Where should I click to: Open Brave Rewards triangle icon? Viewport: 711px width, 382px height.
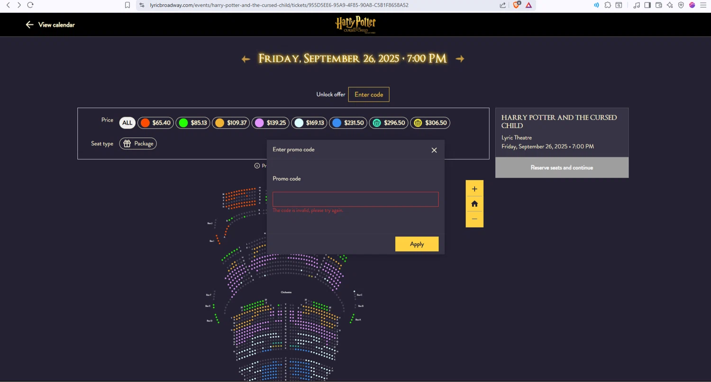tap(529, 5)
